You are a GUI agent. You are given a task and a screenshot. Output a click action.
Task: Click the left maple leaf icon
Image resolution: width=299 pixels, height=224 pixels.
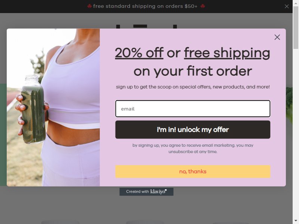[89, 6]
